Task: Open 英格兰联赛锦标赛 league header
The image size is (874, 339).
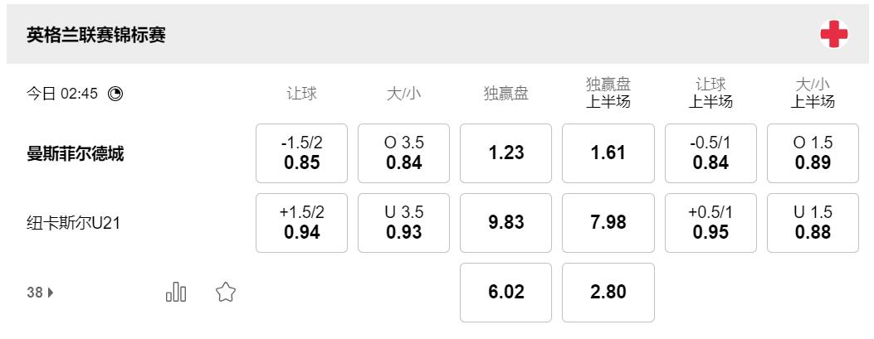Action: (x=96, y=35)
